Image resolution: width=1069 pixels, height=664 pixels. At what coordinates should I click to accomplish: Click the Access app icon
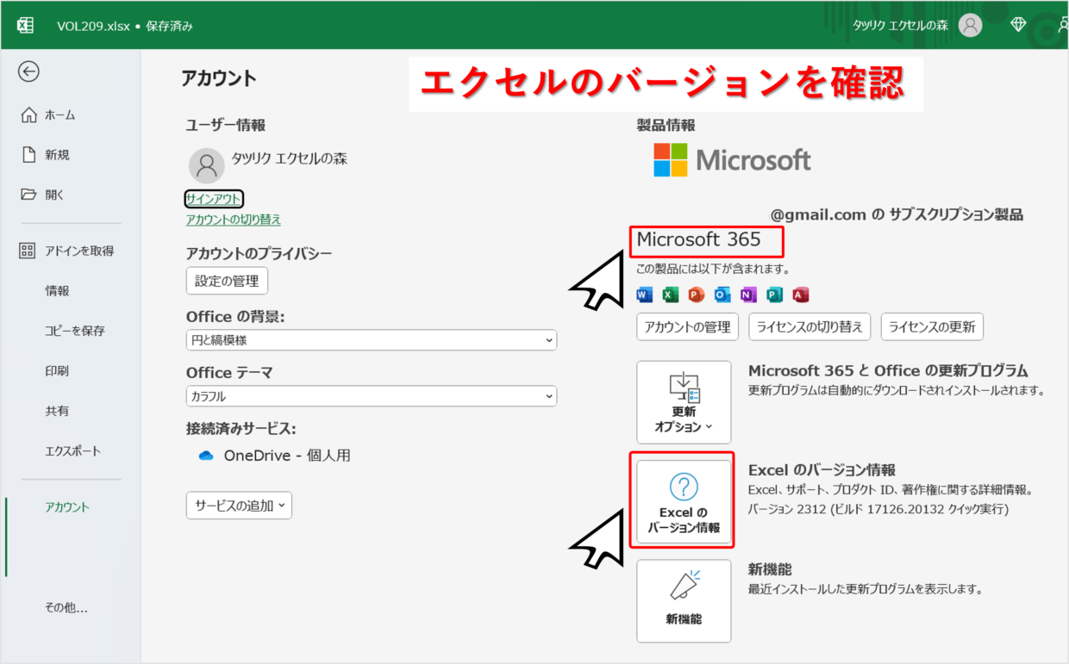[x=800, y=295]
